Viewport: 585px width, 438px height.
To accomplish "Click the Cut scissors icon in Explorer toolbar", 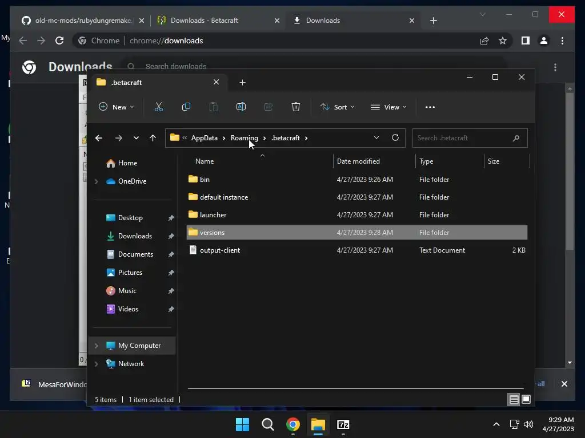I will (x=159, y=107).
